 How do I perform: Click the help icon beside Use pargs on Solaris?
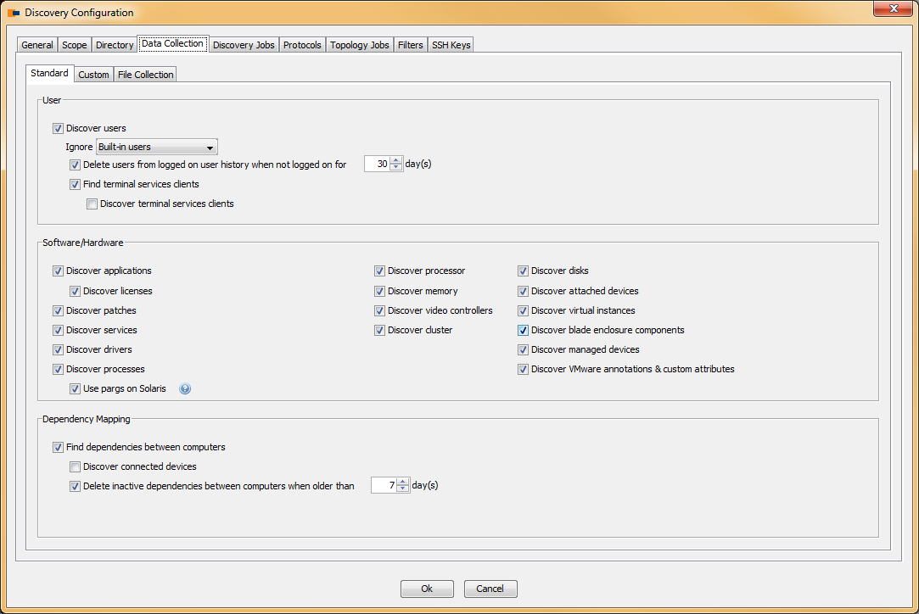pos(185,389)
